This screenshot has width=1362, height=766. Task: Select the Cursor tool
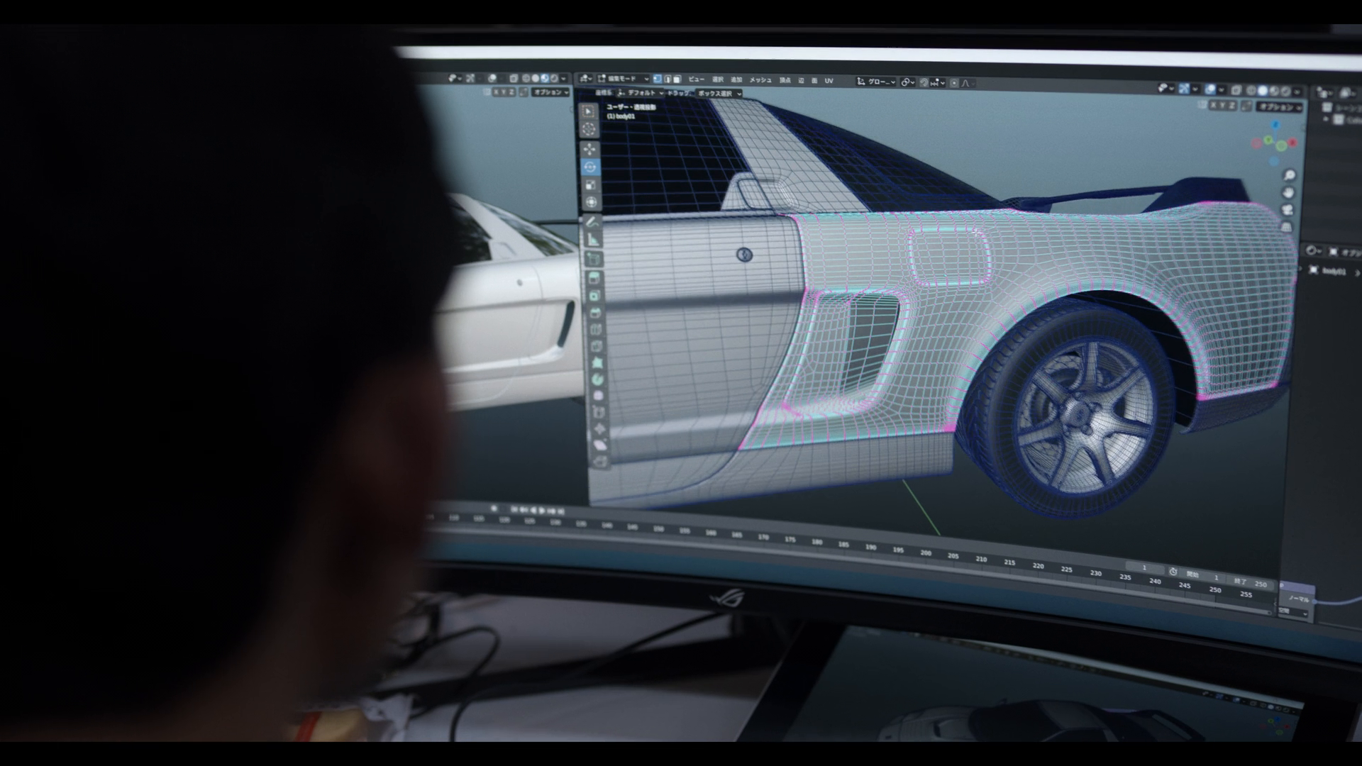[x=589, y=129]
